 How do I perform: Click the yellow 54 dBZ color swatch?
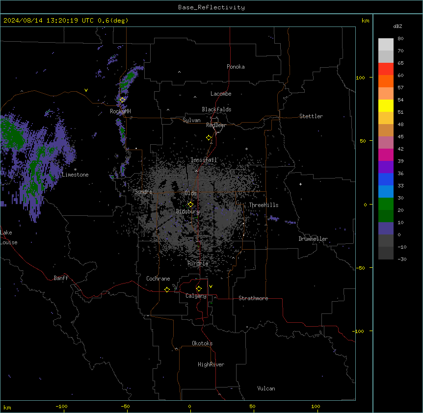pos(386,105)
